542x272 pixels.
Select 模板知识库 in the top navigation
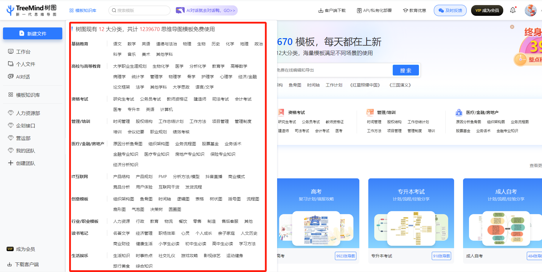click(83, 10)
